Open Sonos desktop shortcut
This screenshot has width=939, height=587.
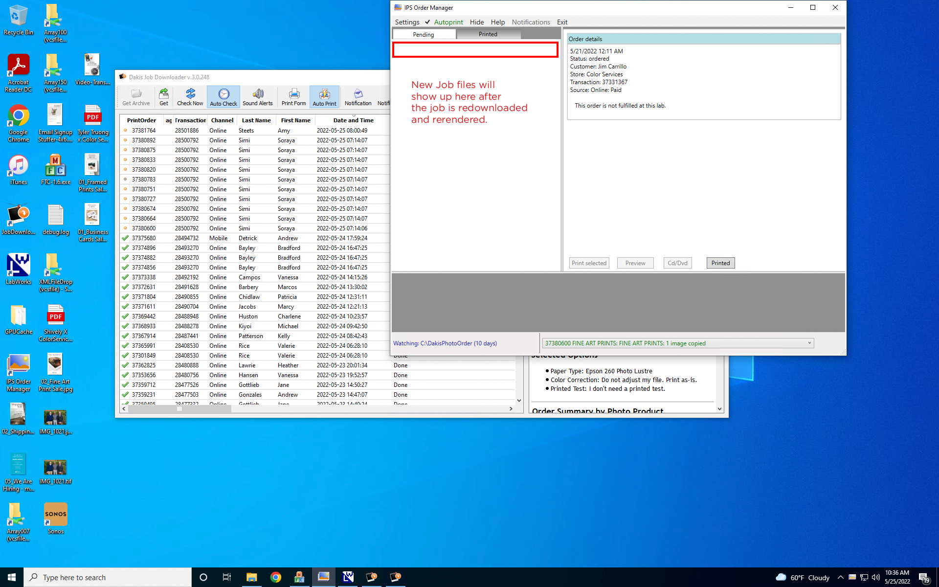55,518
